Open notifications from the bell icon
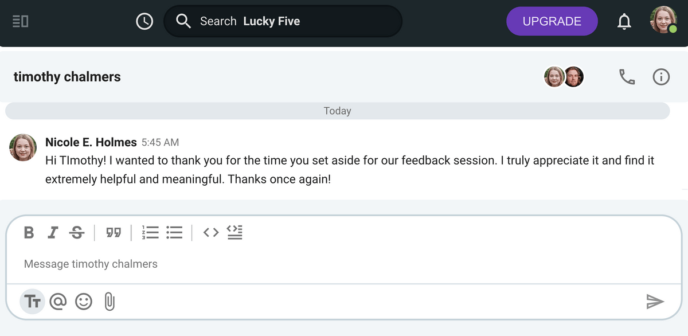The width and height of the screenshot is (688, 336). [x=624, y=21]
